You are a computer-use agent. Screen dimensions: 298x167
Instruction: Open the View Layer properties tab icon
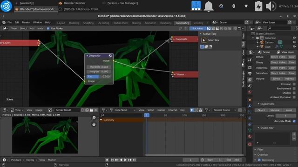[250, 80]
